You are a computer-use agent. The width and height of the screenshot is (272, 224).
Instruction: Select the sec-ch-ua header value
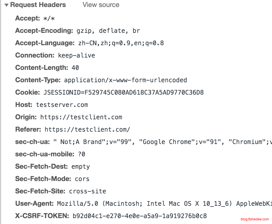(x=162, y=142)
